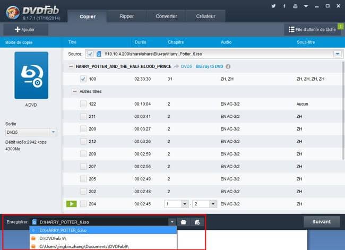The width and height of the screenshot is (345, 250).
Task: Open the YouTube link icon
Action: click(x=295, y=6)
